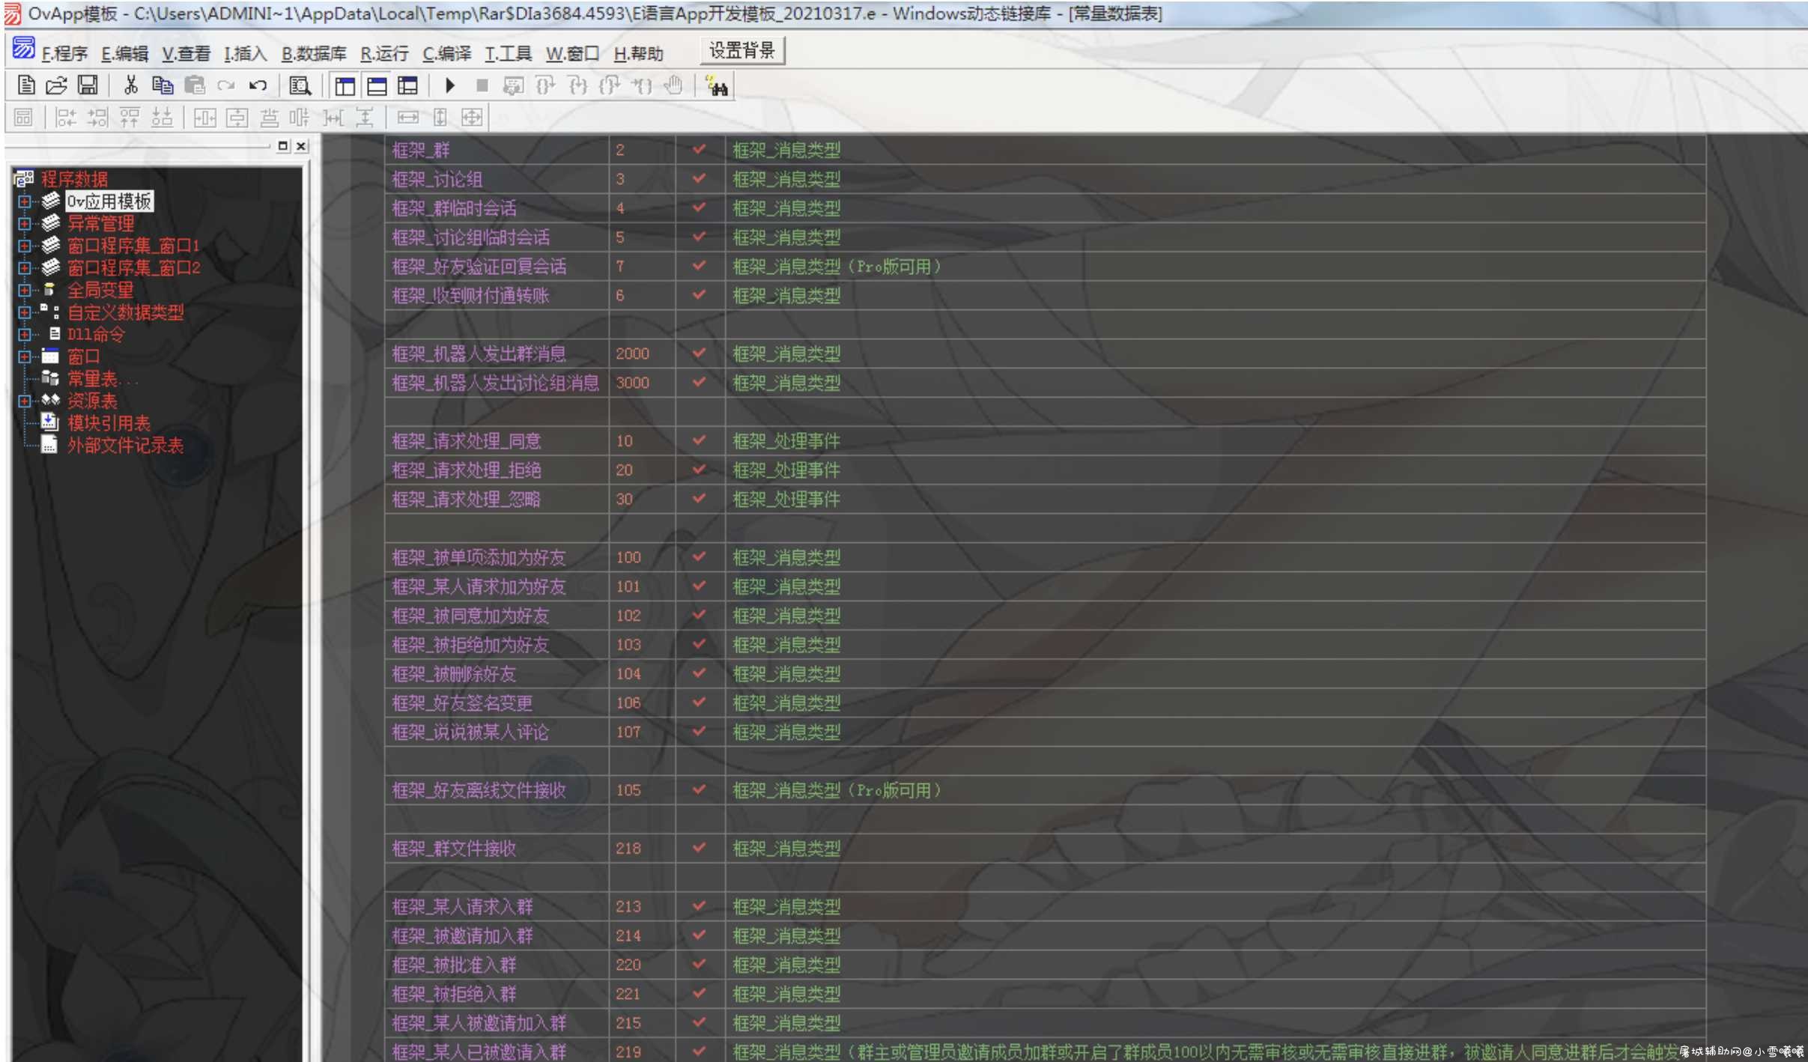Expand the Ov应用模板 tree node
Image resolution: width=1808 pixels, height=1062 pixels.
pyautogui.click(x=25, y=201)
